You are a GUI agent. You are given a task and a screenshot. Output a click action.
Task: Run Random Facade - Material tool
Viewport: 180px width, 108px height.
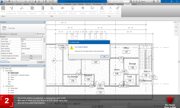coord(82,10)
